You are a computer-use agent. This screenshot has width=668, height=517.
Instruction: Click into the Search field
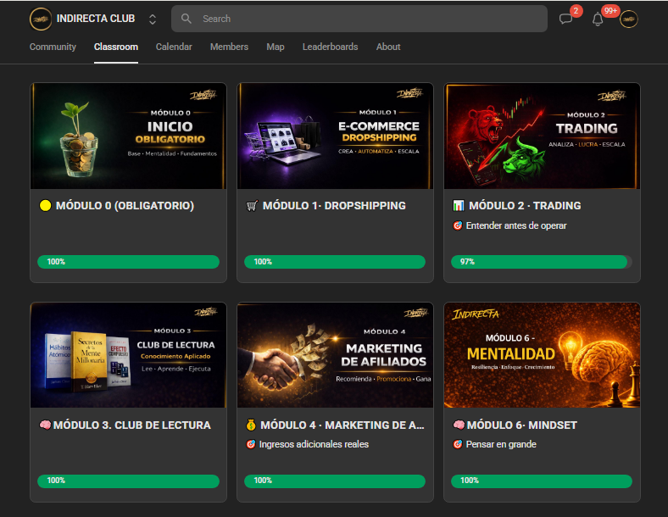pyautogui.click(x=359, y=19)
